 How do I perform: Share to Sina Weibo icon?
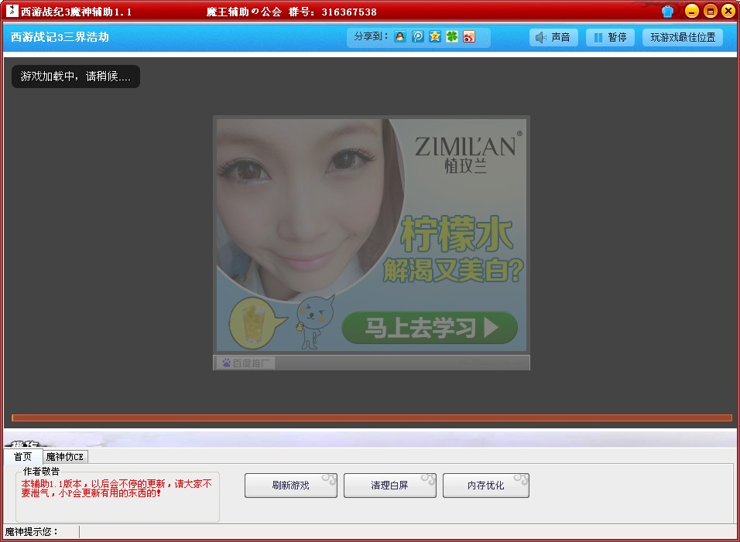[x=469, y=37]
